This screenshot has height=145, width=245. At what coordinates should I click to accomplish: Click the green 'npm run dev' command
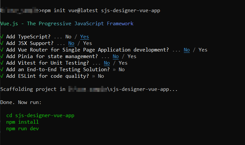coord(22,129)
